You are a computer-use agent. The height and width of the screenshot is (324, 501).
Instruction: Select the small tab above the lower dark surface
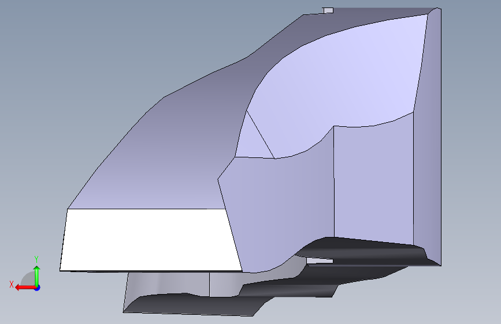pyautogui.click(x=320, y=261)
